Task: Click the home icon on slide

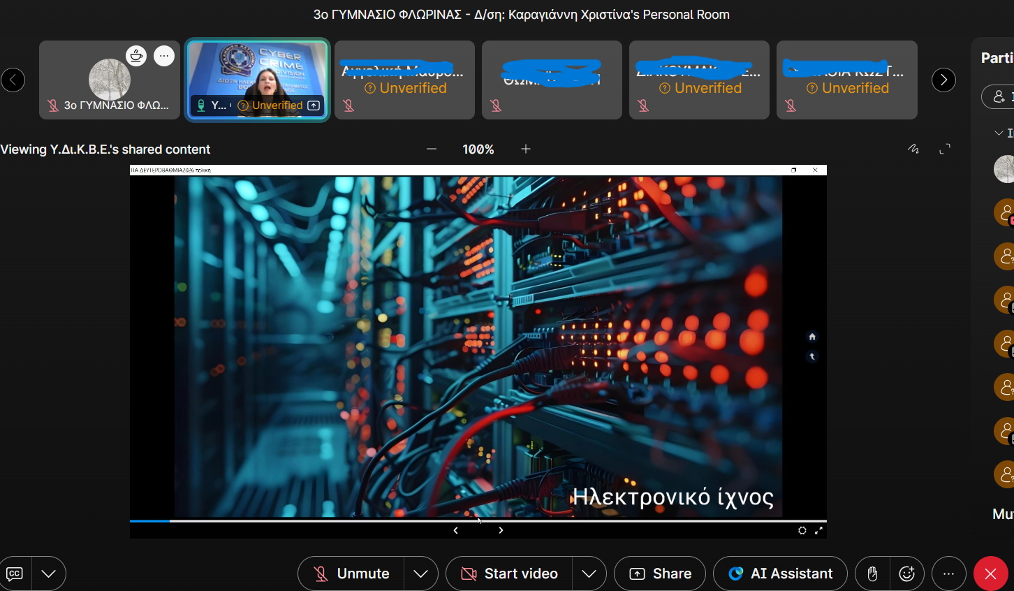Action: (x=812, y=337)
